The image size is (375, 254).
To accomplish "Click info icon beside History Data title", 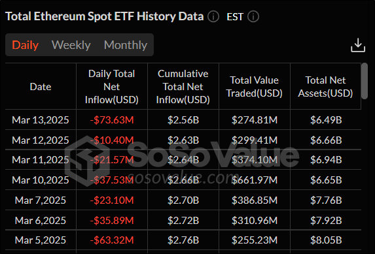I will tap(213, 17).
